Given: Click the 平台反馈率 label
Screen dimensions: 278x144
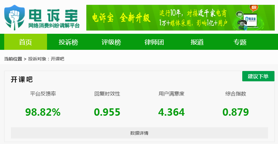Looking at the screenshot, I should point(43,94).
